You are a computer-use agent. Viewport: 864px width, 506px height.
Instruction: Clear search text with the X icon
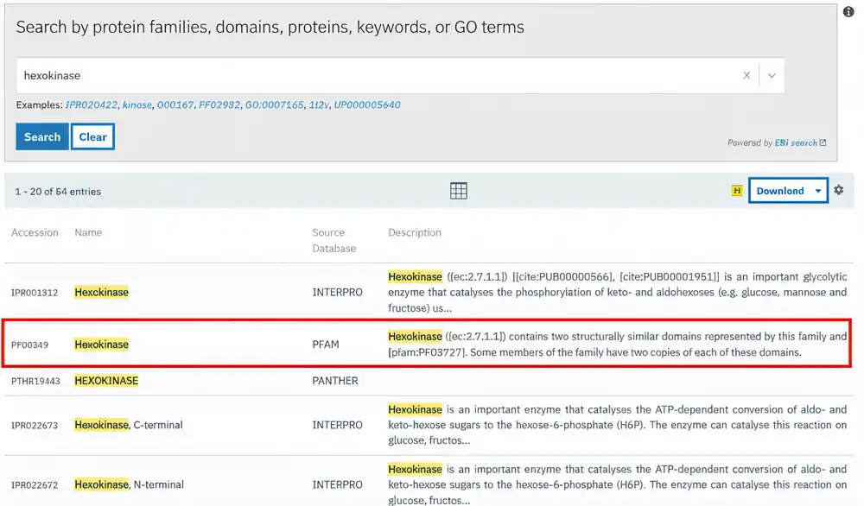(x=746, y=76)
